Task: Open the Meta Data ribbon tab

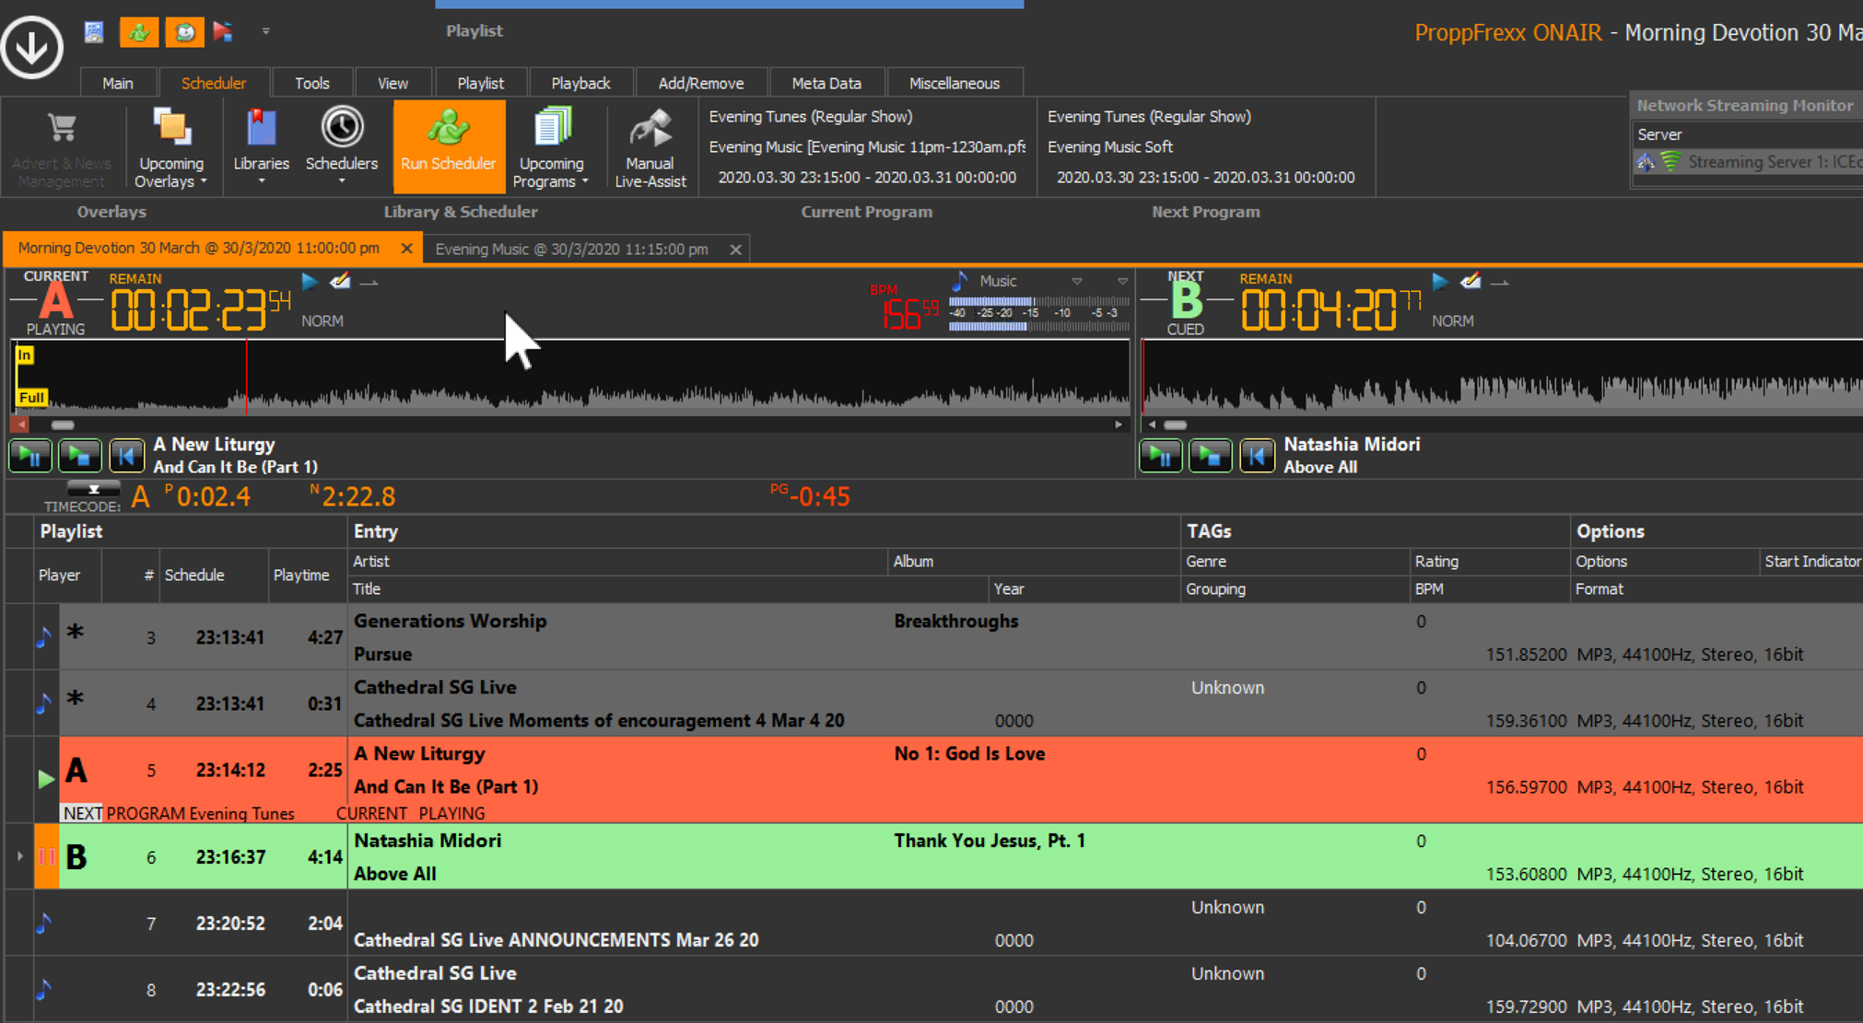Action: pos(826,83)
